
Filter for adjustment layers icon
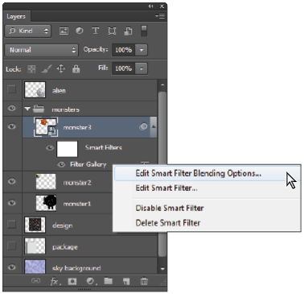click(x=79, y=31)
